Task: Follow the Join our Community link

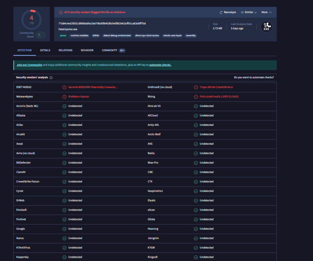Action: (x=29, y=65)
